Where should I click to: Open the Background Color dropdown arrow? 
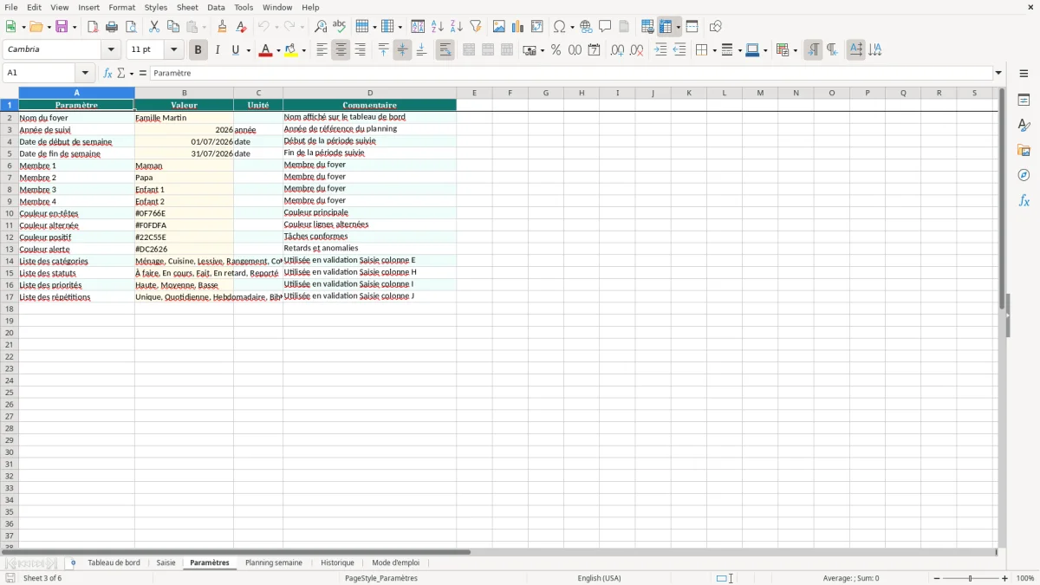tap(303, 51)
